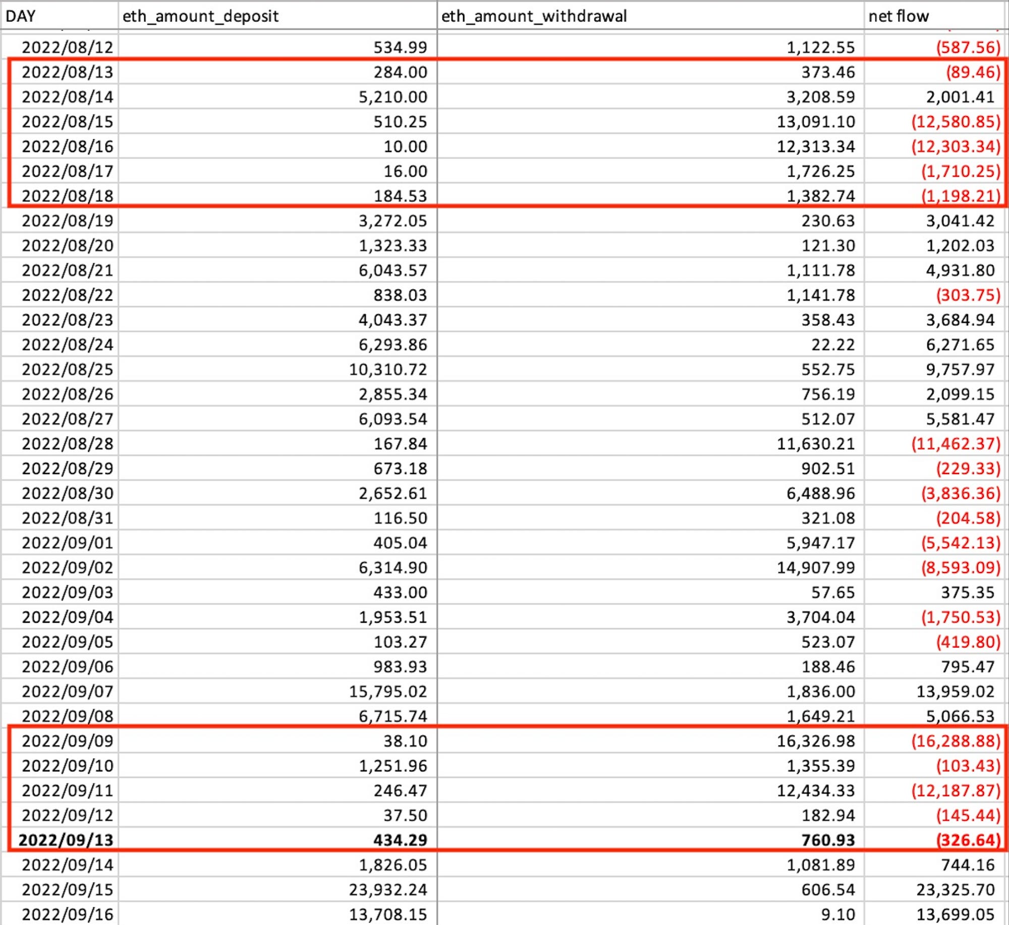Click the date cell 2022/09/01
Screen dimensions: 1009x925
[67, 543]
